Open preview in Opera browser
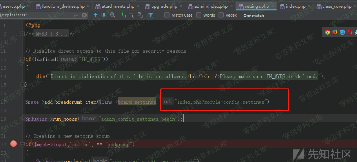Screen dimensions: 357x162 point(350,32)
